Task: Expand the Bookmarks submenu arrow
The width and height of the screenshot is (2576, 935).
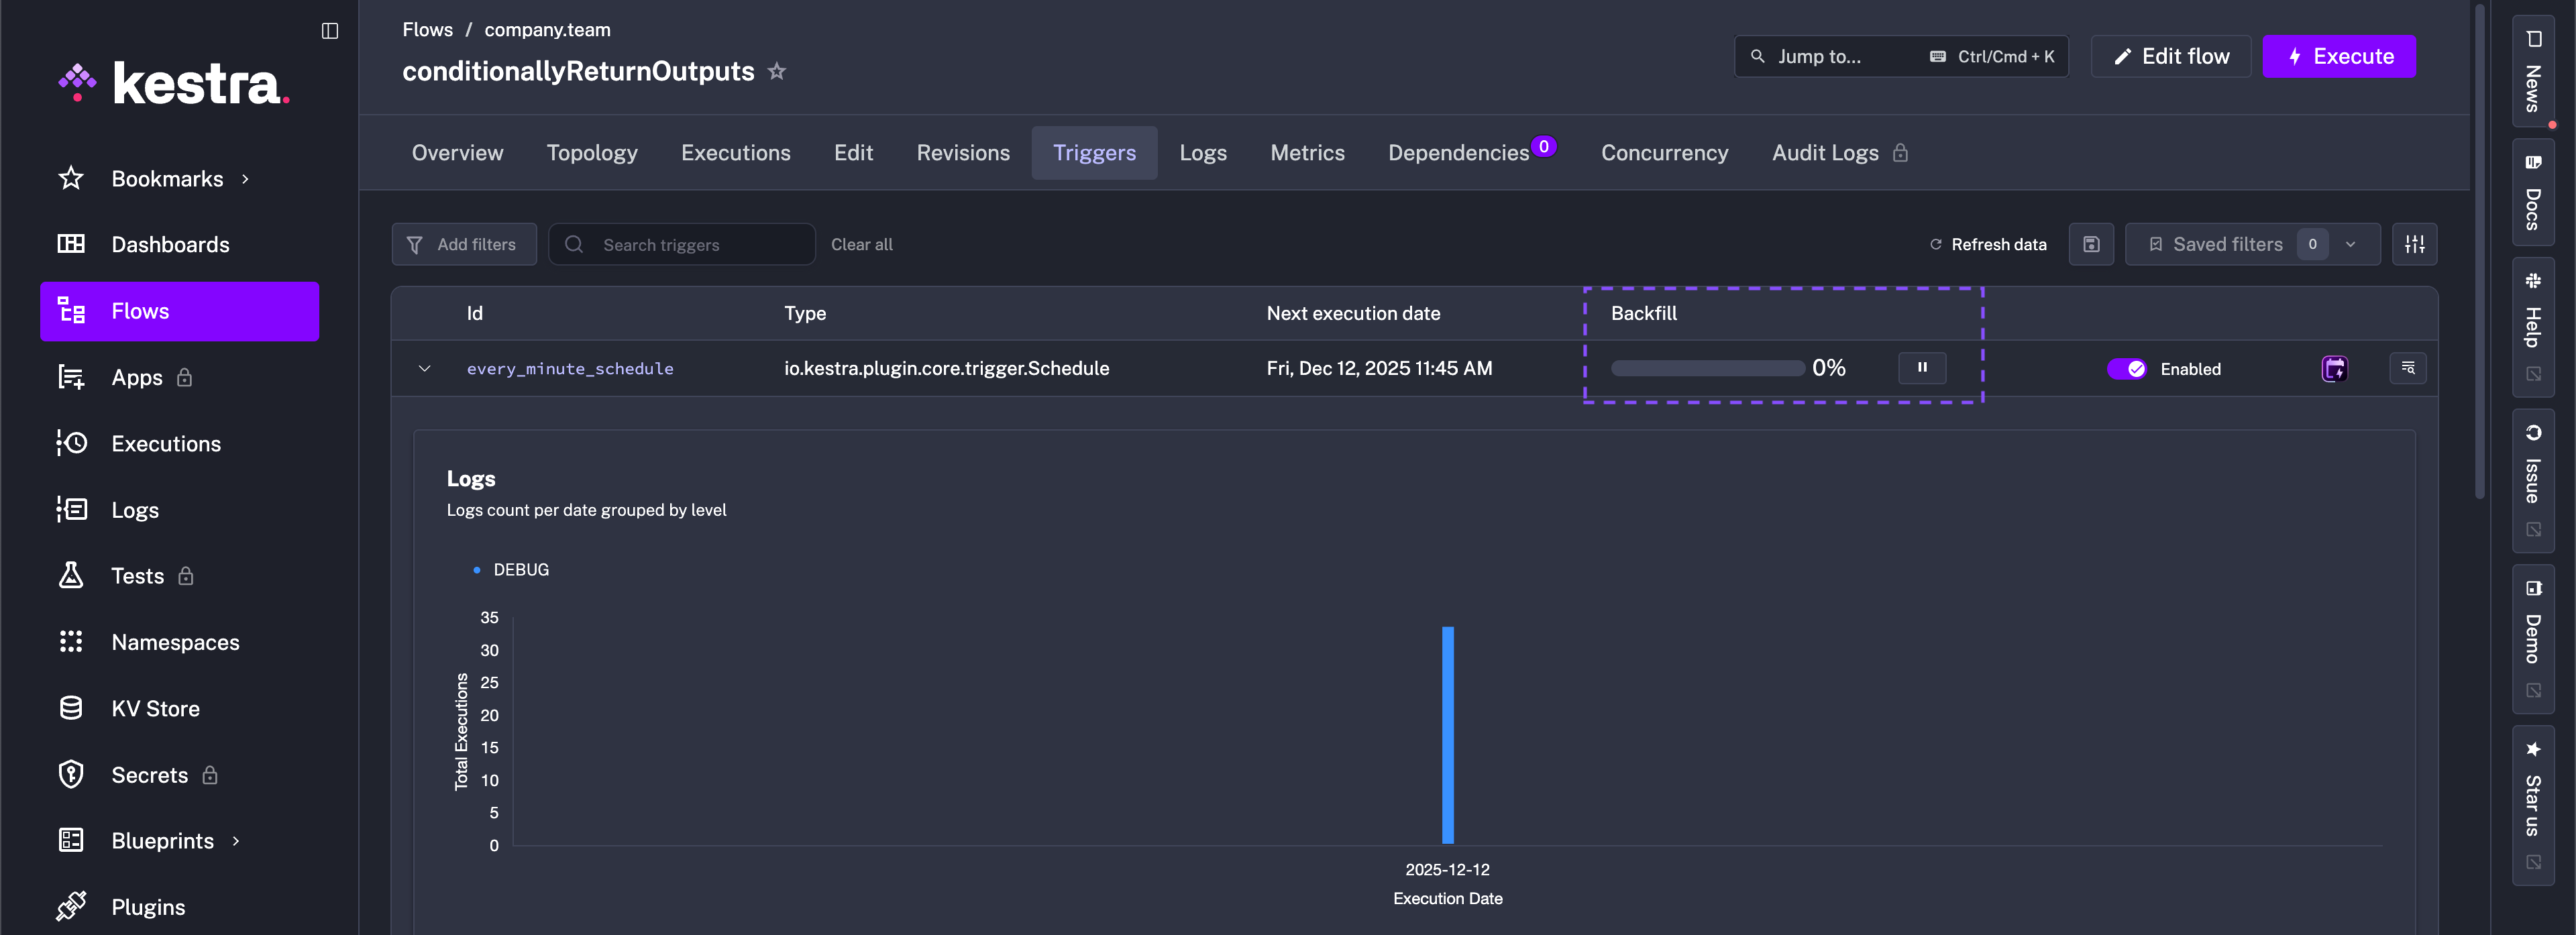Action: (245, 179)
